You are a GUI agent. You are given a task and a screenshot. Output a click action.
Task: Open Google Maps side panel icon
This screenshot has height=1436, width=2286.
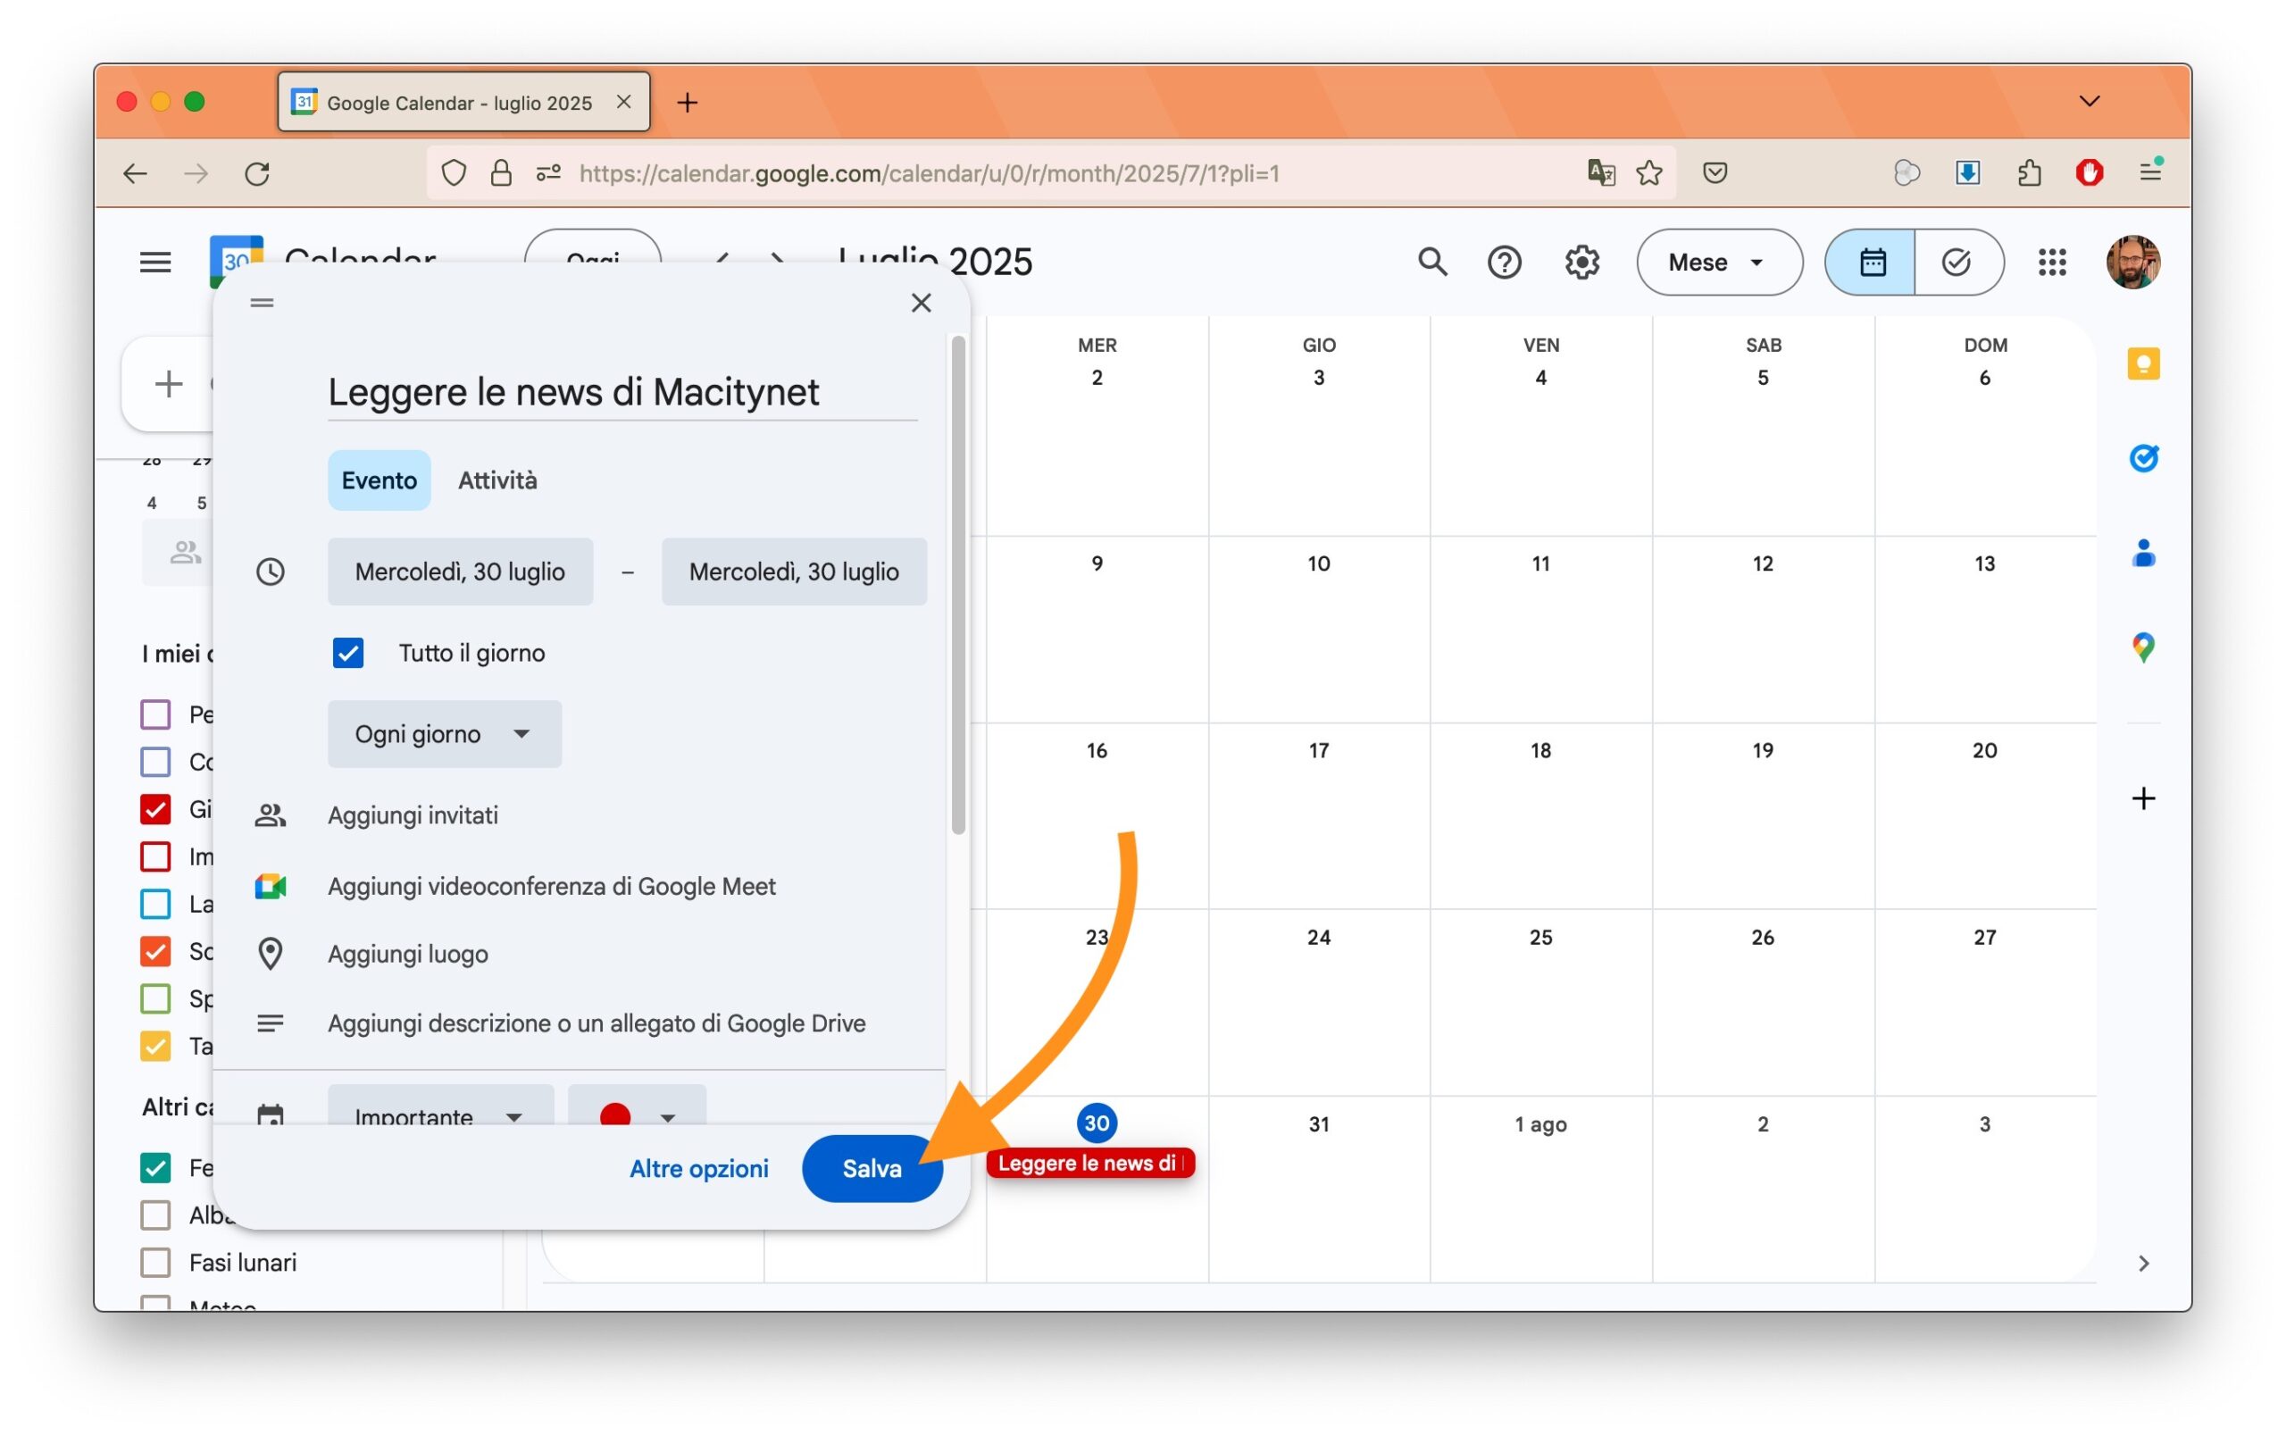pyautogui.click(x=2142, y=647)
